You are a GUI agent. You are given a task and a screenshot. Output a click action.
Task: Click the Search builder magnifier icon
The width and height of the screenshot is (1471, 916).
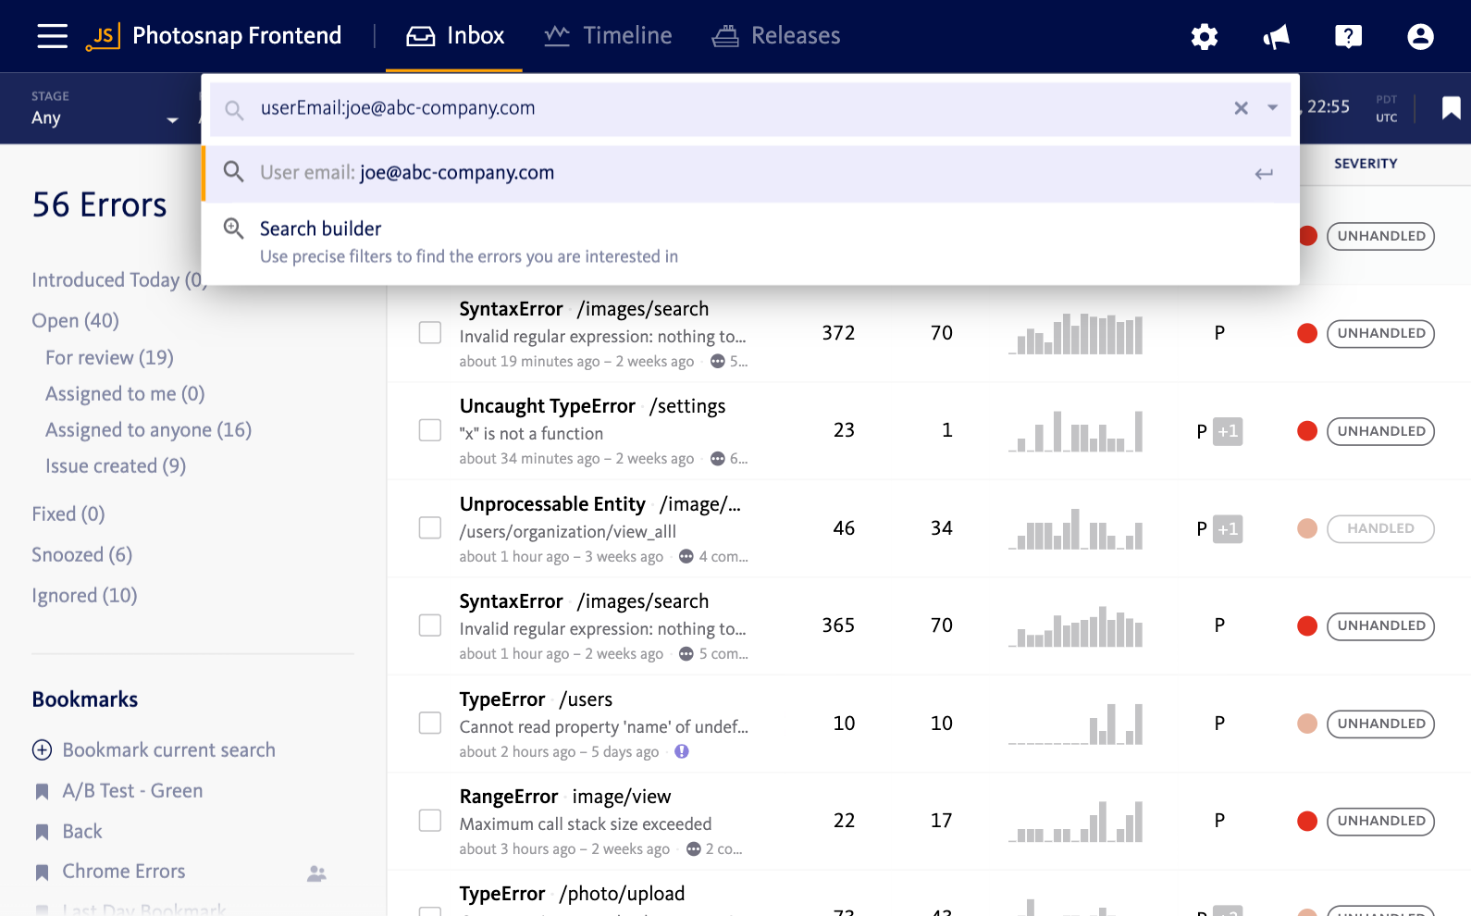click(x=234, y=228)
